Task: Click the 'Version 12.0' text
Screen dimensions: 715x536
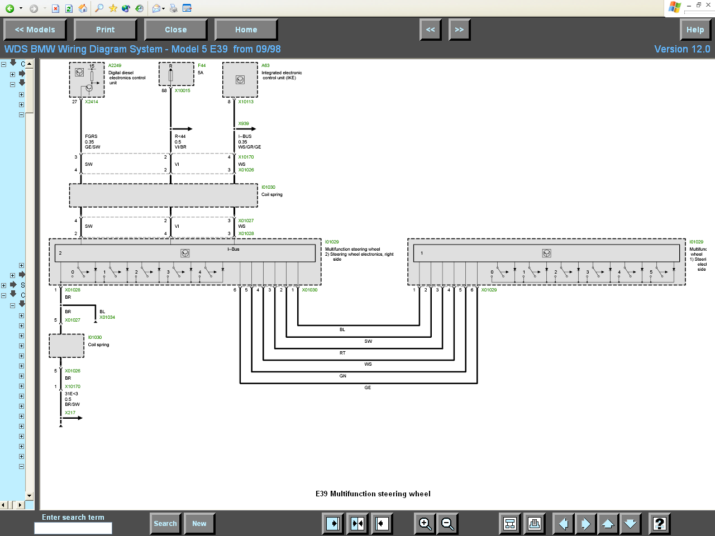Action: (x=682, y=49)
